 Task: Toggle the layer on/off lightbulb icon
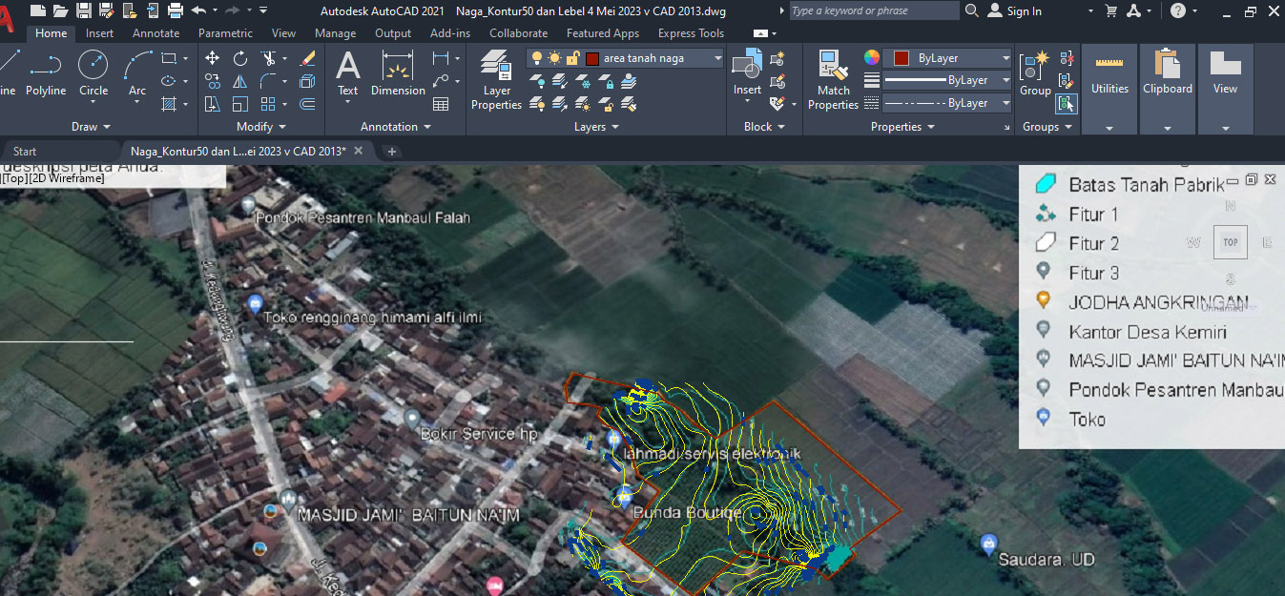point(537,58)
